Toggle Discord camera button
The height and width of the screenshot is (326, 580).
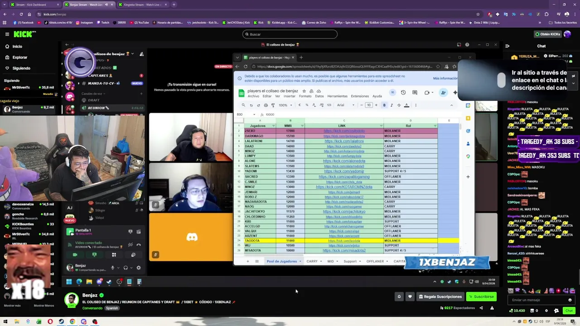coord(75,255)
